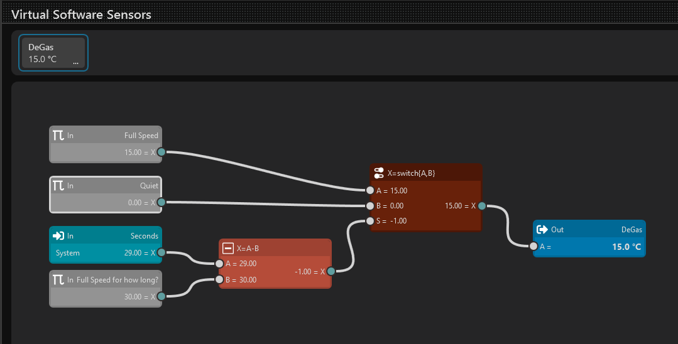The height and width of the screenshot is (344, 678).
Task: Click the switch node X output port
Action: pyautogui.click(x=481, y=205)
